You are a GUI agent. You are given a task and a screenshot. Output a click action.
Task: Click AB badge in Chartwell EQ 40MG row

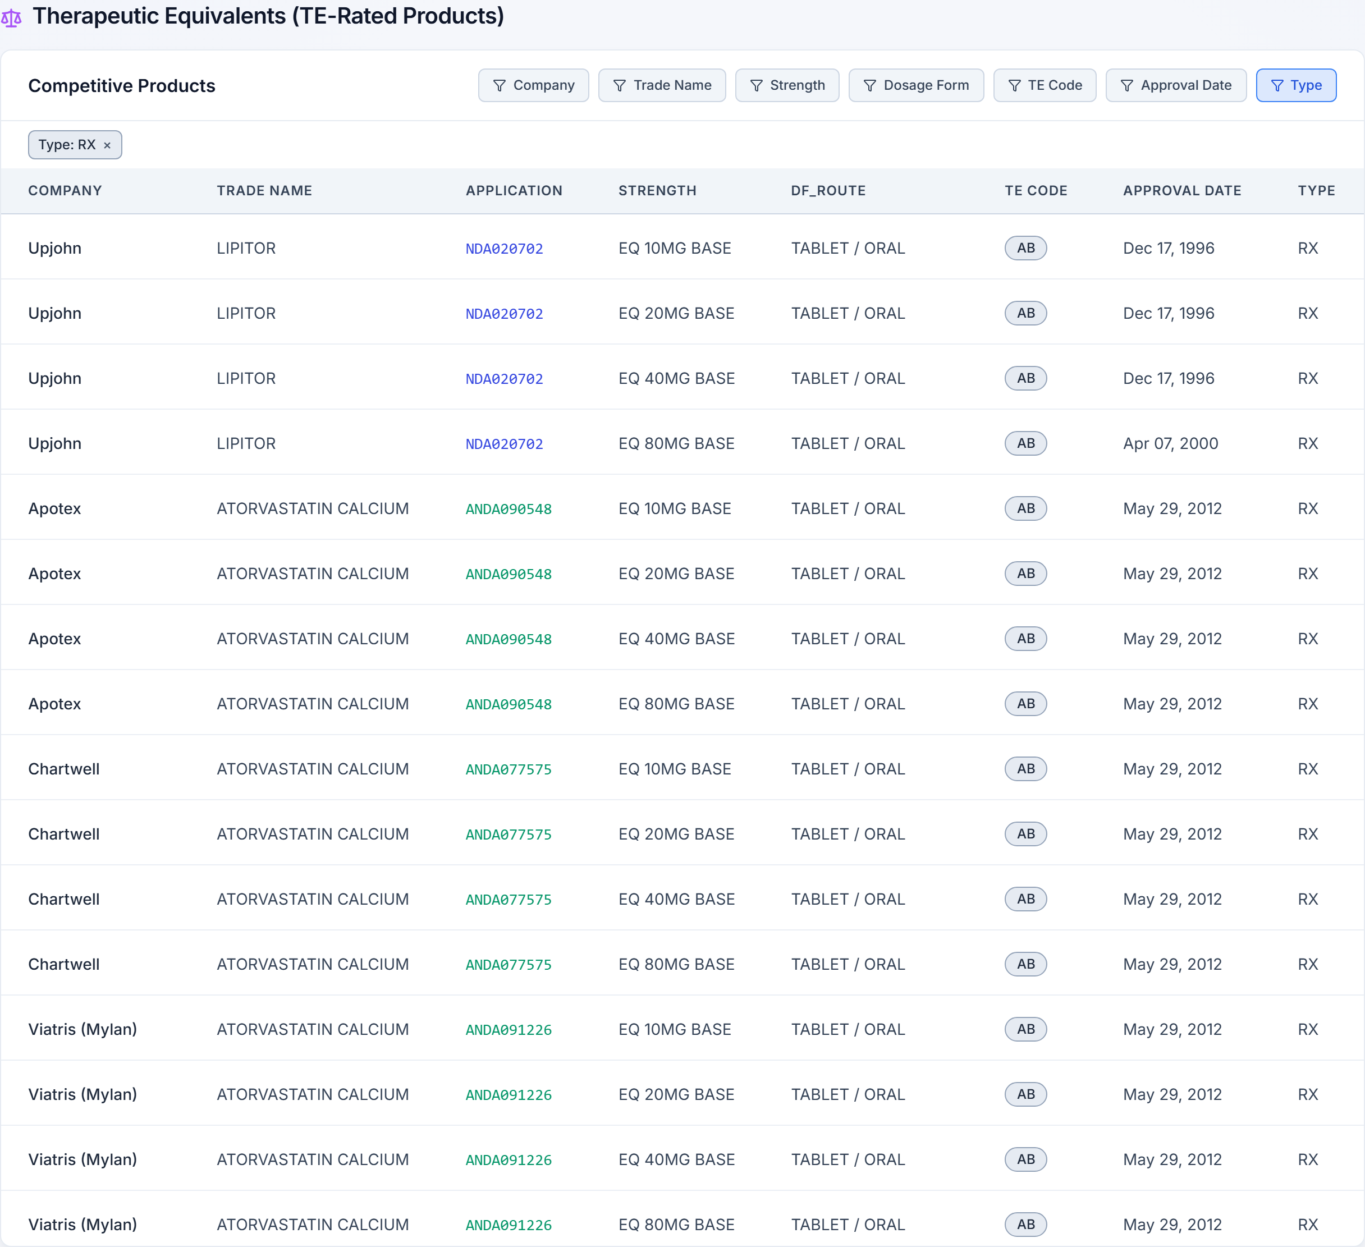coord(1026,899)
